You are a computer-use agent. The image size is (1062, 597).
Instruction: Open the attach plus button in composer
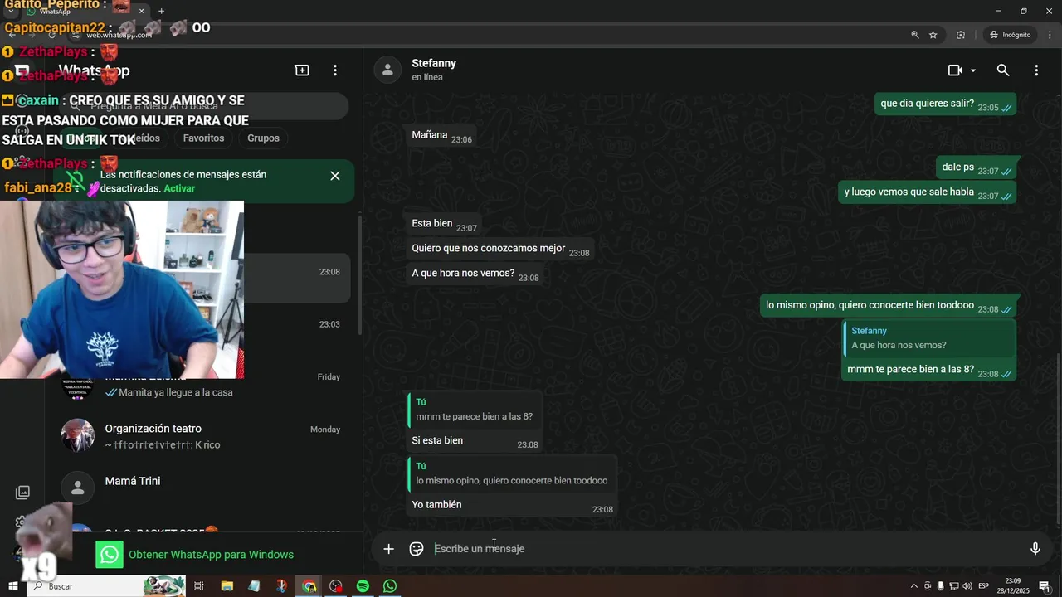[x=388, y=549]
